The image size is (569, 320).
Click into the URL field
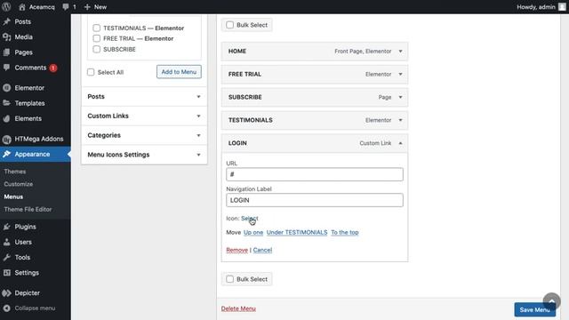315,174
